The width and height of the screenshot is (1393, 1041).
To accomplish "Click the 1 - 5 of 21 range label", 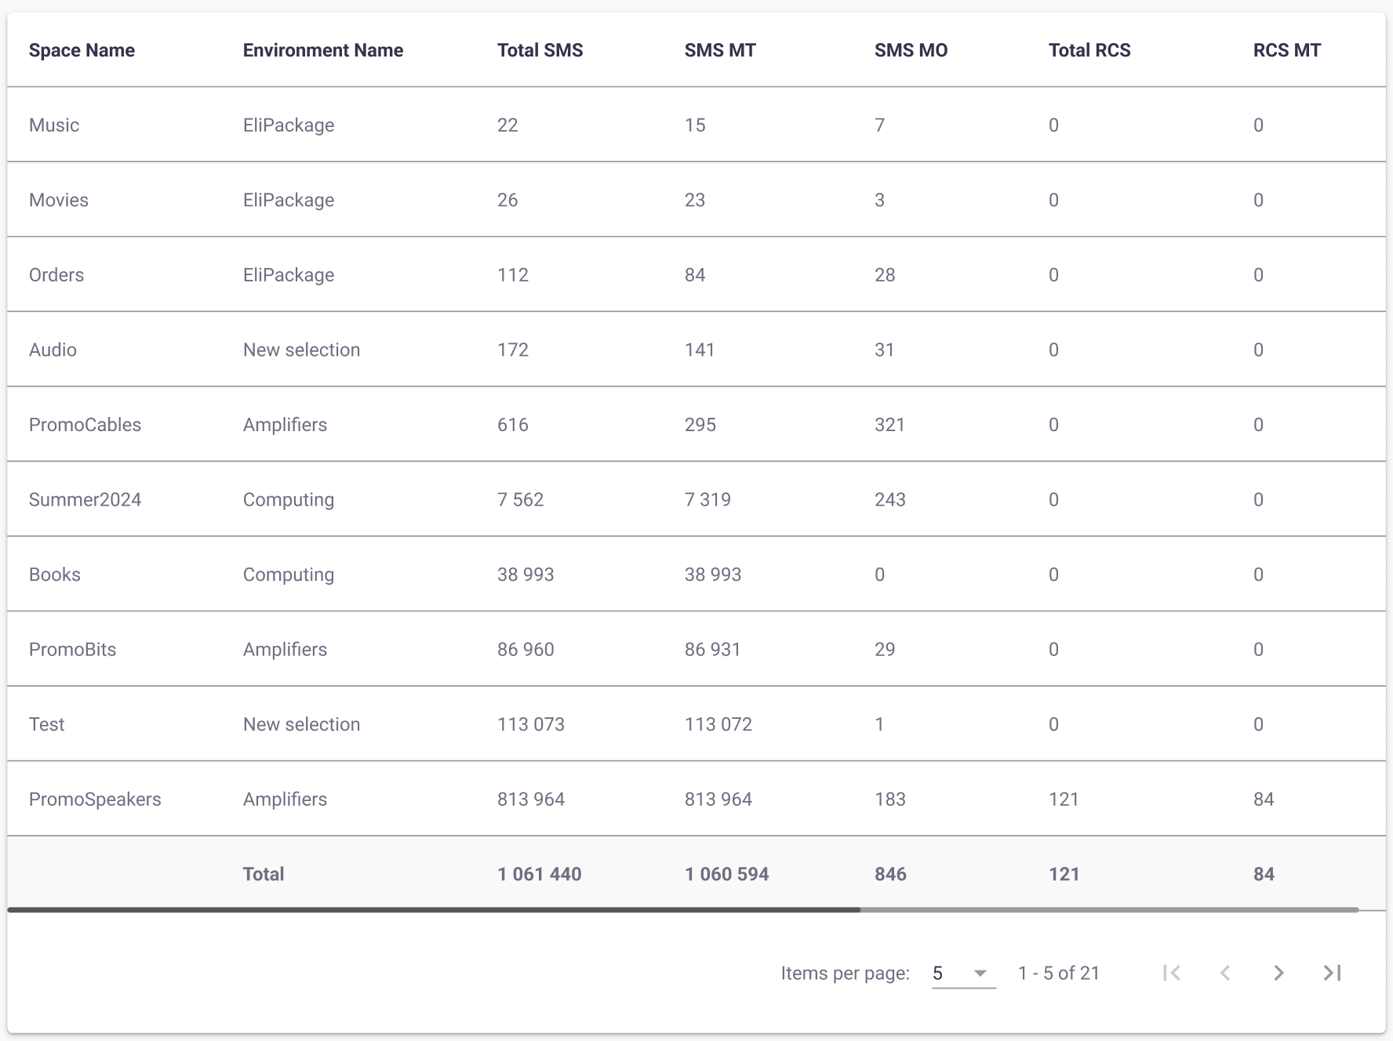I will (1059, 973).
